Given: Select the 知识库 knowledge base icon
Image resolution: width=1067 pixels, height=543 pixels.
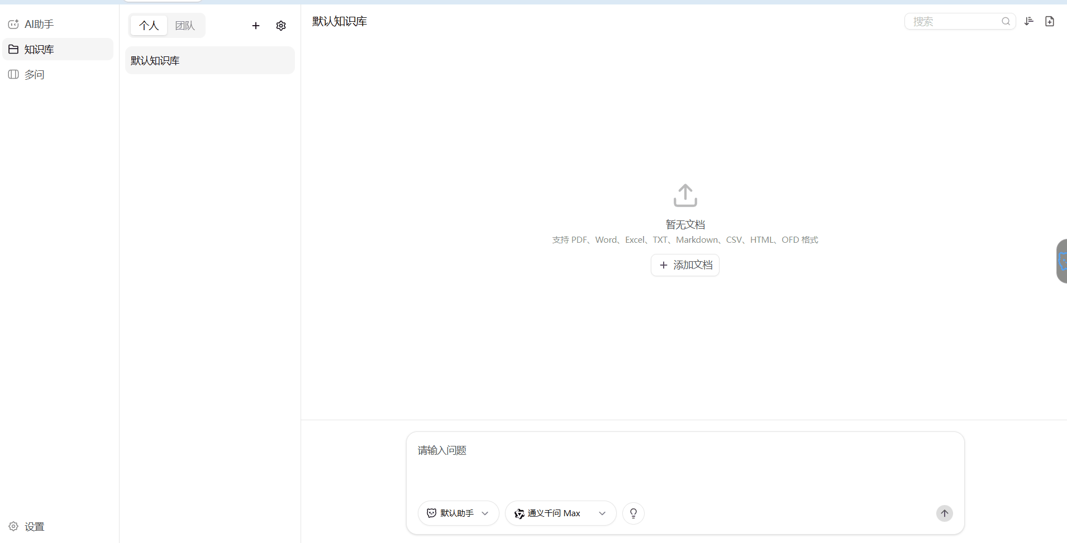Looking at the screenshot, I should click(x=13, y=49).
